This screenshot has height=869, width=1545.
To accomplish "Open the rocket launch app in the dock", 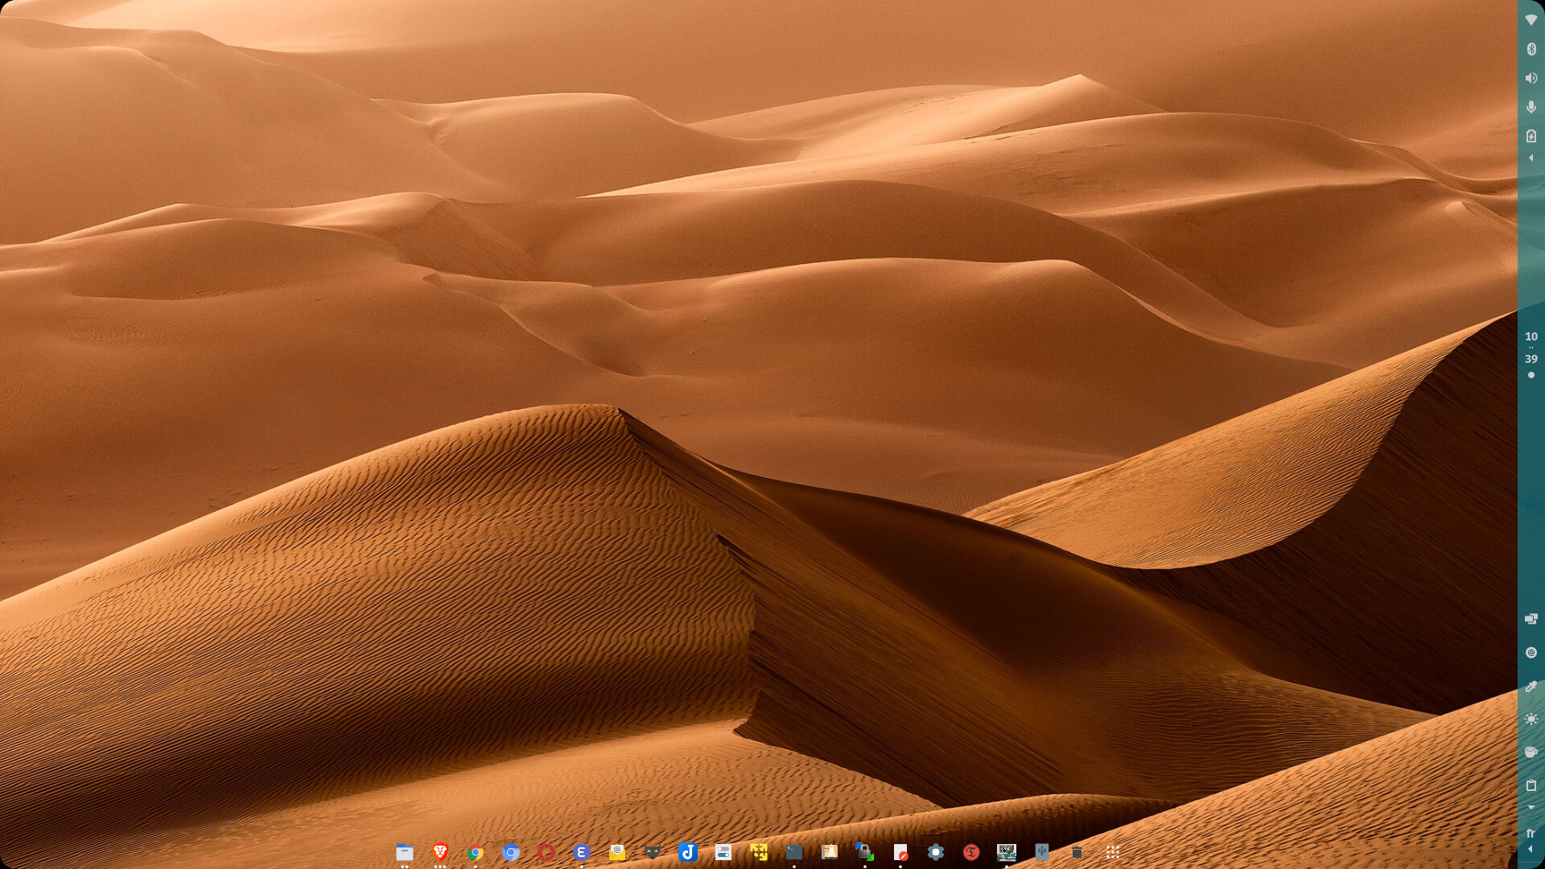I will tap(830, 852).
